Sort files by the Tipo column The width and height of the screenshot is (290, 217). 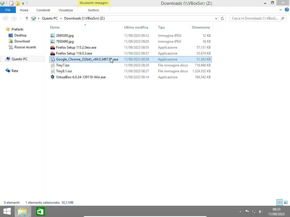coord(161,27)
